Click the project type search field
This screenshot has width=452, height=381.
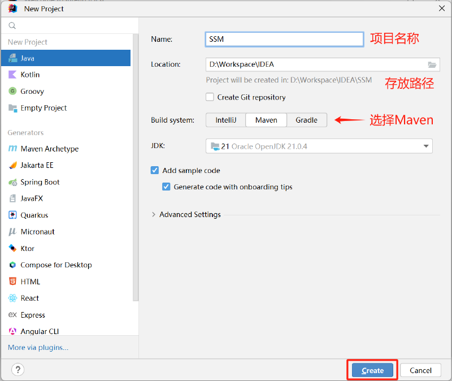coord(69,25)
